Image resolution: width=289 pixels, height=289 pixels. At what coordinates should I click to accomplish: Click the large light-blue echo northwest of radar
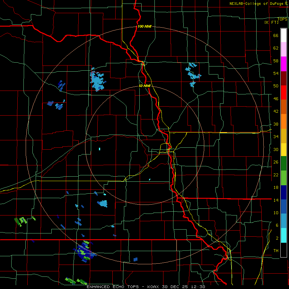pos(98,80)
